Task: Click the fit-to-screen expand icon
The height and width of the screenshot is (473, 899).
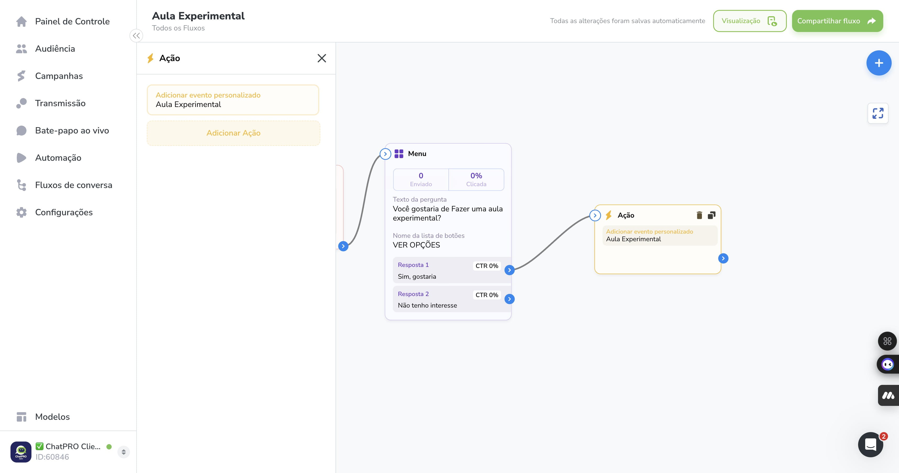Action: click(x=878, y=114)
